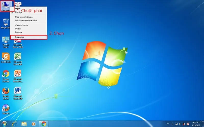
Task: Click the Microsoft Word 2010 shortcut
Action: pos(18,92)
